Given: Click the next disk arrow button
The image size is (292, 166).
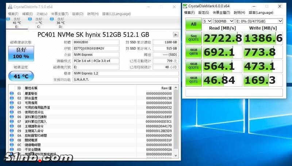Looking at the screenshot, I should pos(176,35).
